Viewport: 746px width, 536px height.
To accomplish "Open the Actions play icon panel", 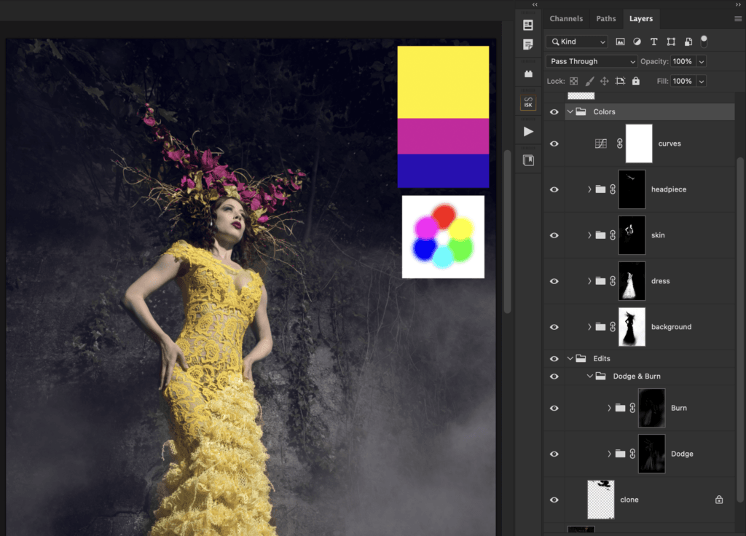I will [x=528, y=132].
